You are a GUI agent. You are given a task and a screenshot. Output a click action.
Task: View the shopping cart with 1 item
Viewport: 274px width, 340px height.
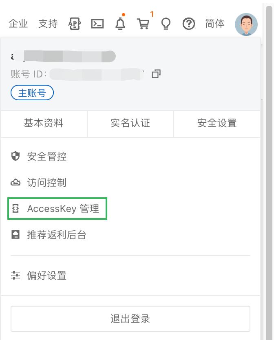pyautogui.click(x=143, y=24)
